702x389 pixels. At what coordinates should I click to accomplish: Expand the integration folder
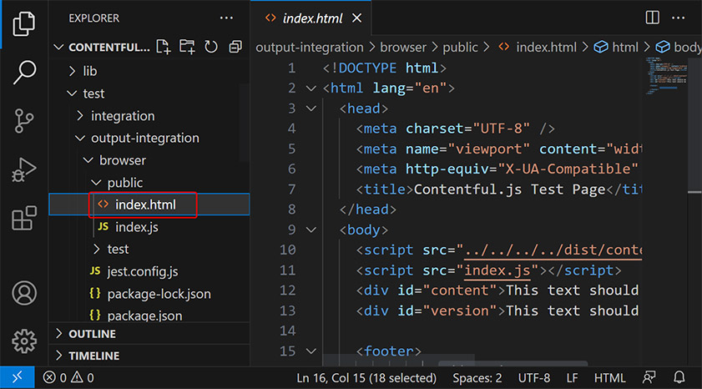(x=80, y=116)
